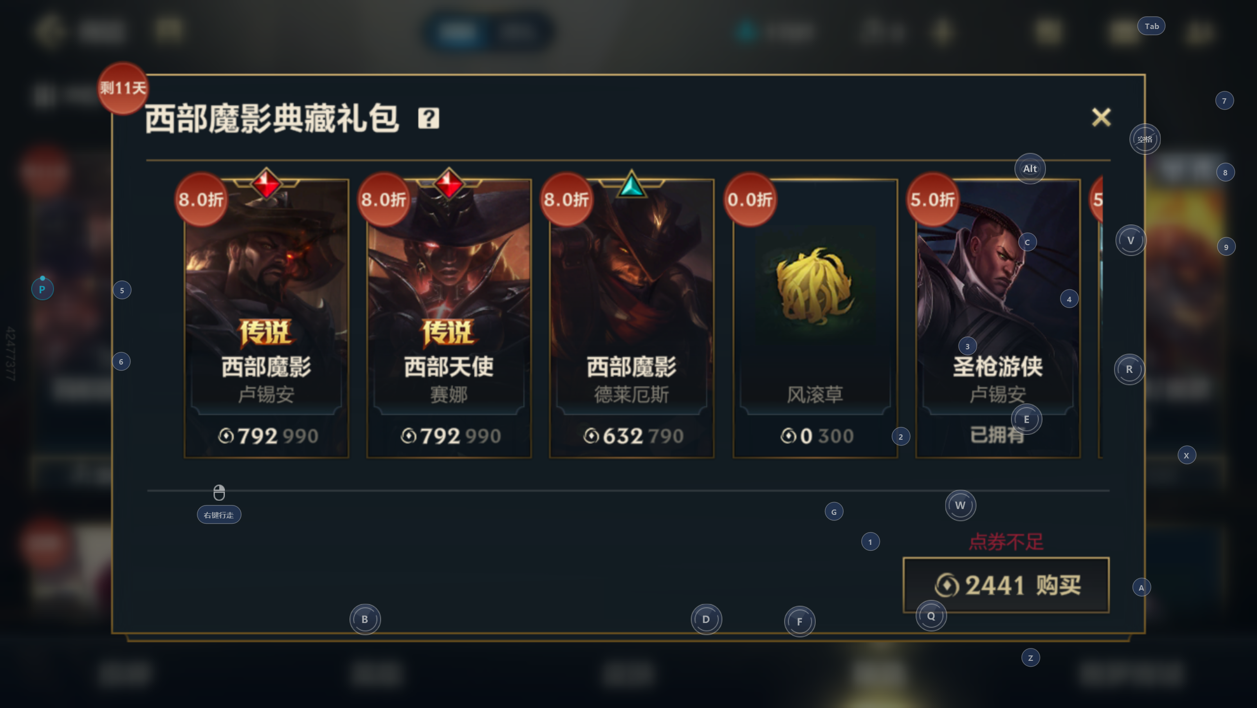
Task: Click the 2441 购买 button
Action: click(1006, 585)
